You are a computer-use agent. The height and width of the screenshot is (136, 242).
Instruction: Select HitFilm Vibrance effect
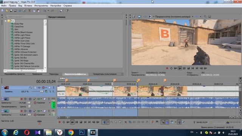pos(21,49)
